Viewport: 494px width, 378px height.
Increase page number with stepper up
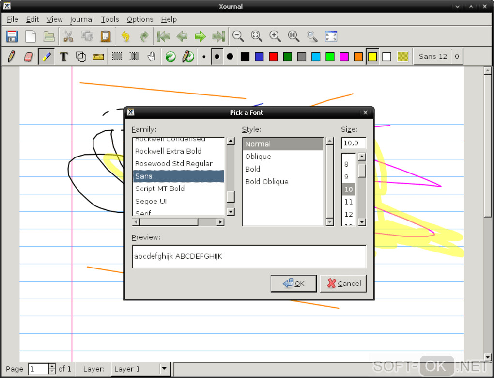pyautogui.click(x=52, y=366)
